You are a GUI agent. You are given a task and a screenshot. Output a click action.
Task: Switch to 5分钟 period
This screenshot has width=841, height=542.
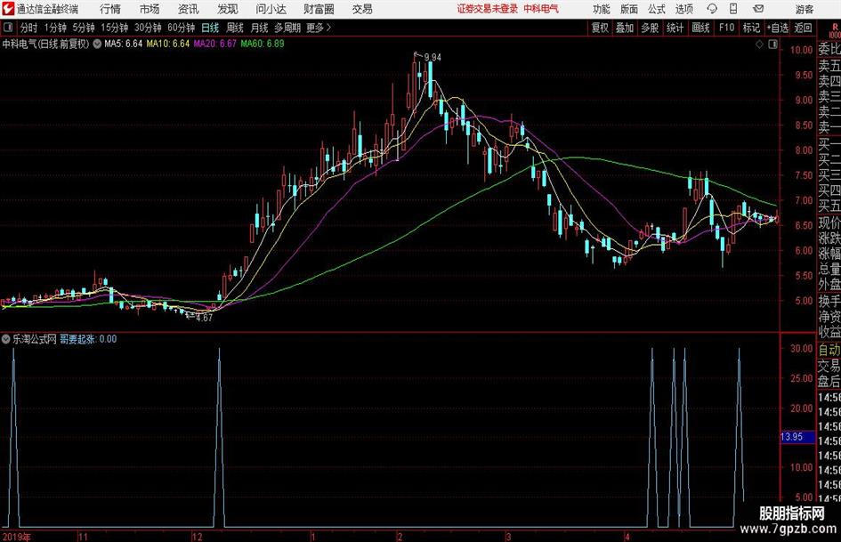(x=83, y=28)
